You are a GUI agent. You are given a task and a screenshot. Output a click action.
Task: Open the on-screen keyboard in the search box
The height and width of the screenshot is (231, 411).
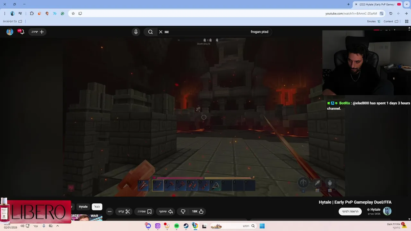click(x=167, y=32)
